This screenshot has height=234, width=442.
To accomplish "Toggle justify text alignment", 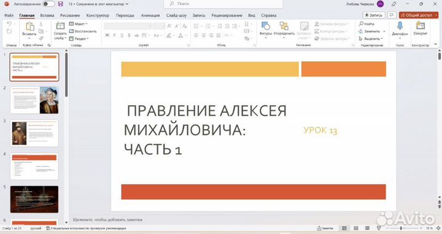I will pyautogui.click(x=218, y=36).
